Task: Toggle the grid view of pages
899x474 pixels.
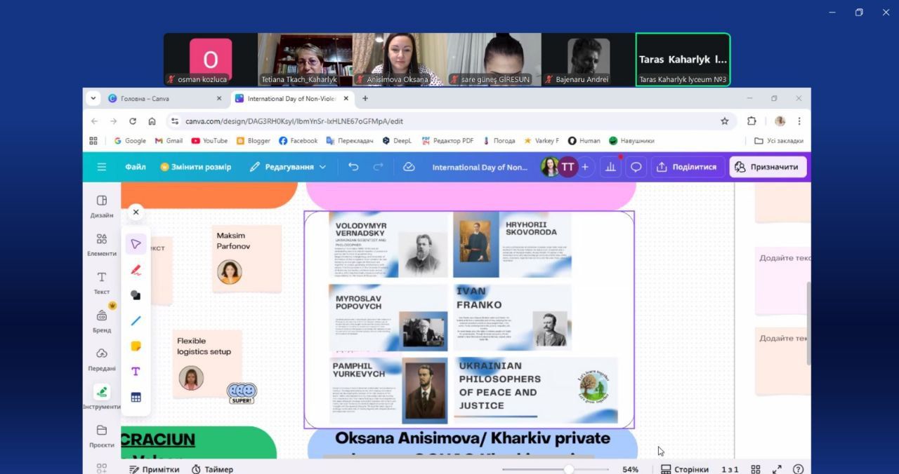Action: [x=756, y=469]
